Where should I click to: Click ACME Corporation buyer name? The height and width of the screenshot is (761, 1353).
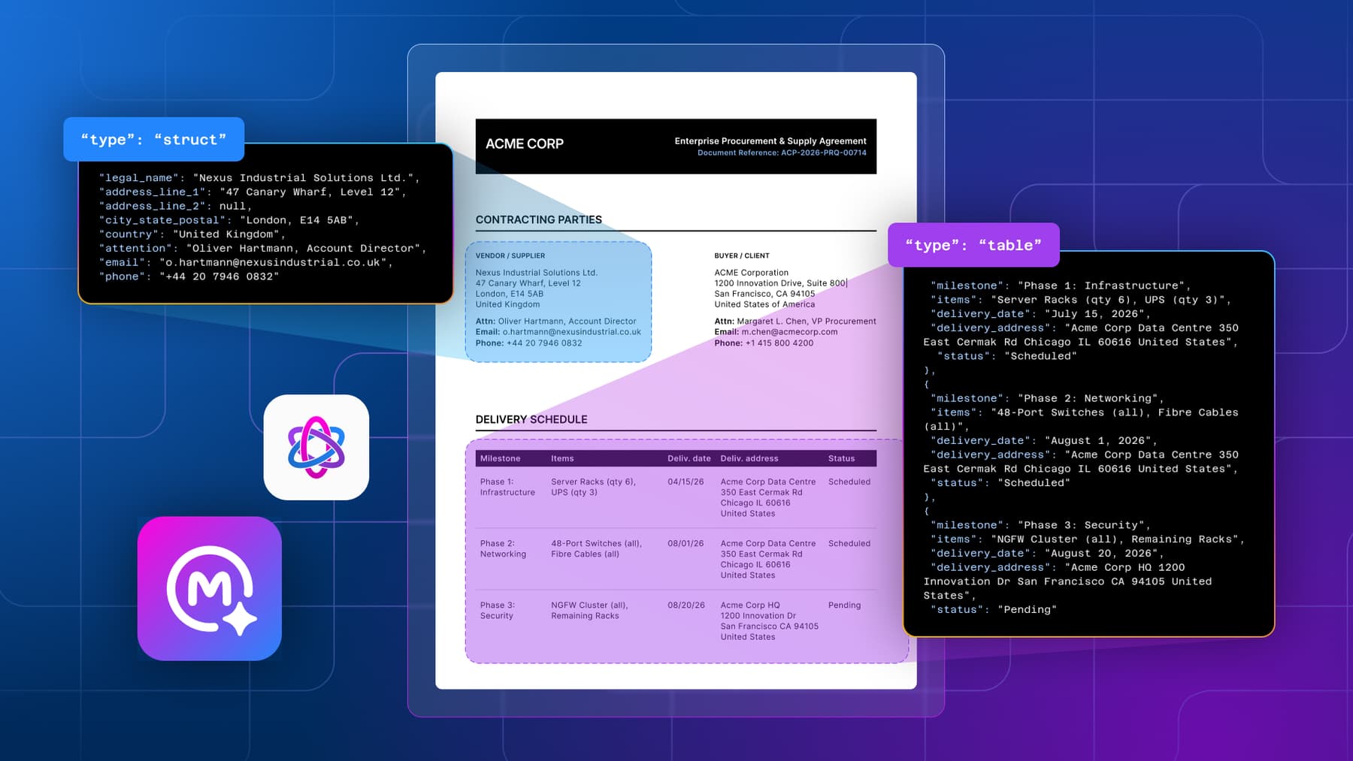click(752, 273)
